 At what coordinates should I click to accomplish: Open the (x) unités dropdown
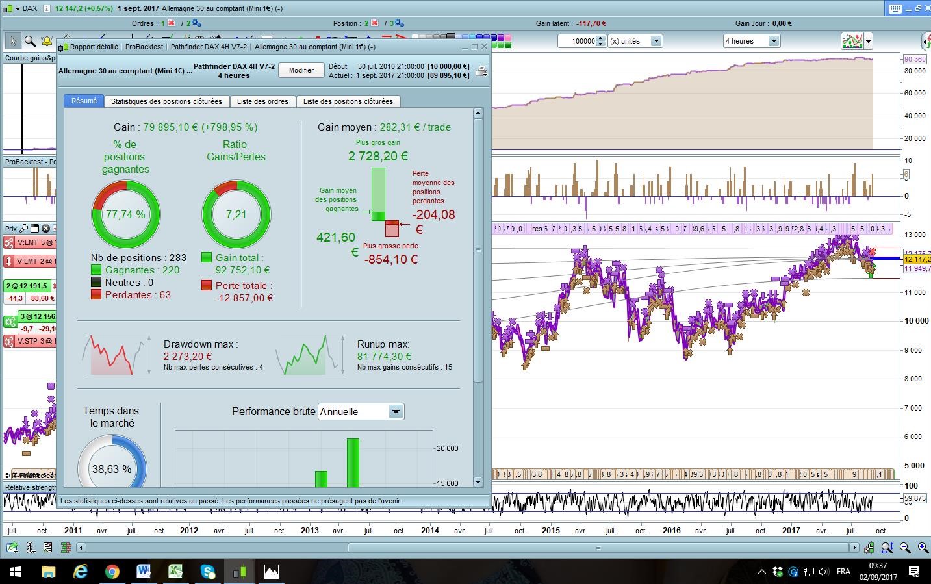click(x=656, y=41)
